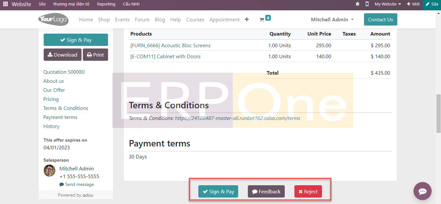Screen dimensions: 441x204
Task: Open the apps grid menu icon
Action: tap(6, 4)
